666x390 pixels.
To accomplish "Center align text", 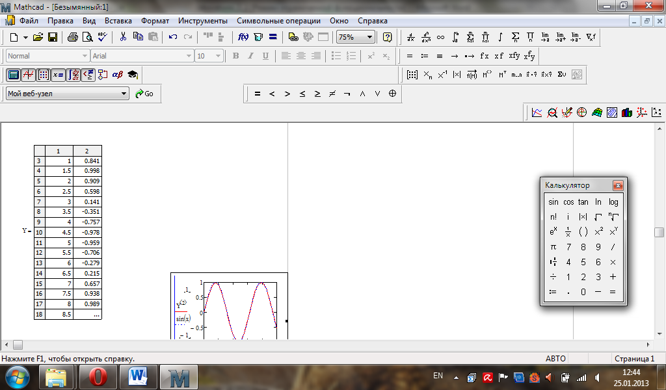I will coord(300,56).
